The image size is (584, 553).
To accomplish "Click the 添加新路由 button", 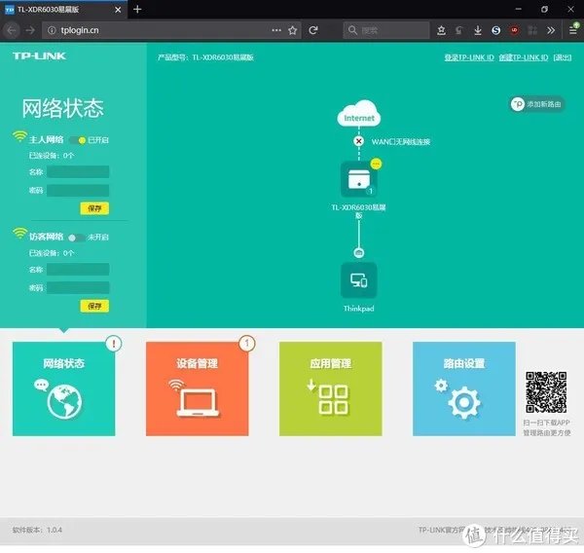I will [537, 104].
